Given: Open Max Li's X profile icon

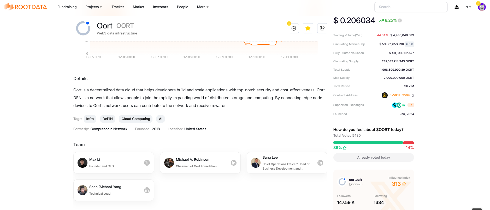Looking at the screenshot, I should (147, 163).
